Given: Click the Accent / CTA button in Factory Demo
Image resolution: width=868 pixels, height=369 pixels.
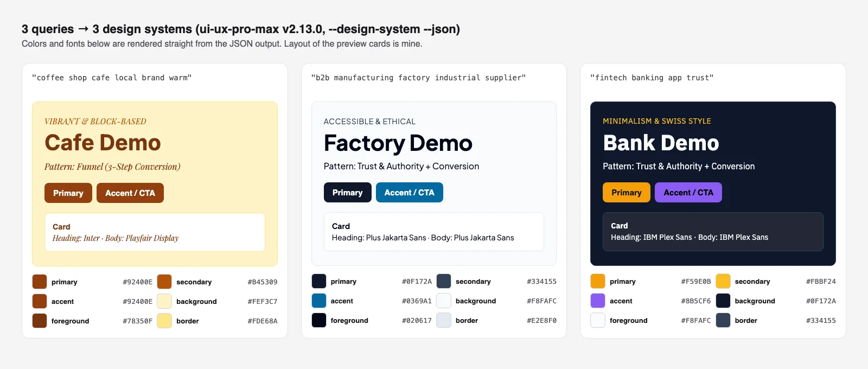Looking at the screenshot, I should click(x=410, y=193).
